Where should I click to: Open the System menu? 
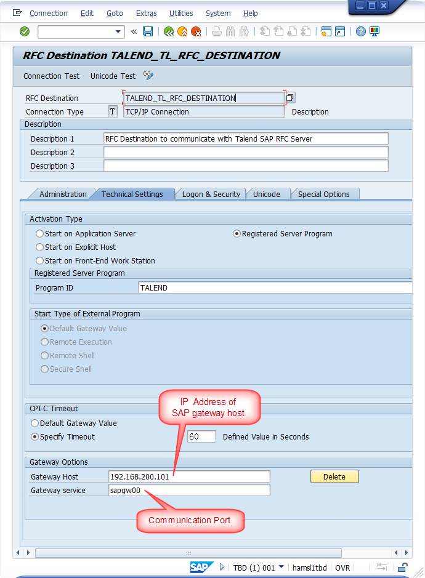(218, 14)
